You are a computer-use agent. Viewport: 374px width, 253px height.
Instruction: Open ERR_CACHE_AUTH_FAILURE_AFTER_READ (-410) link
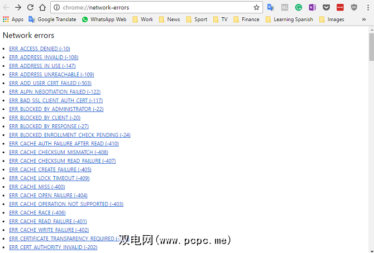64,144
